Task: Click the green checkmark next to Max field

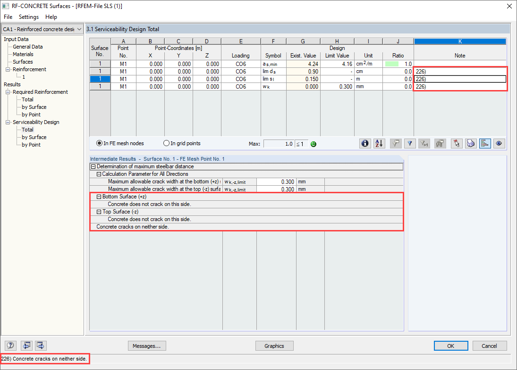Action: pyautogui.click(x=313, y=143)
